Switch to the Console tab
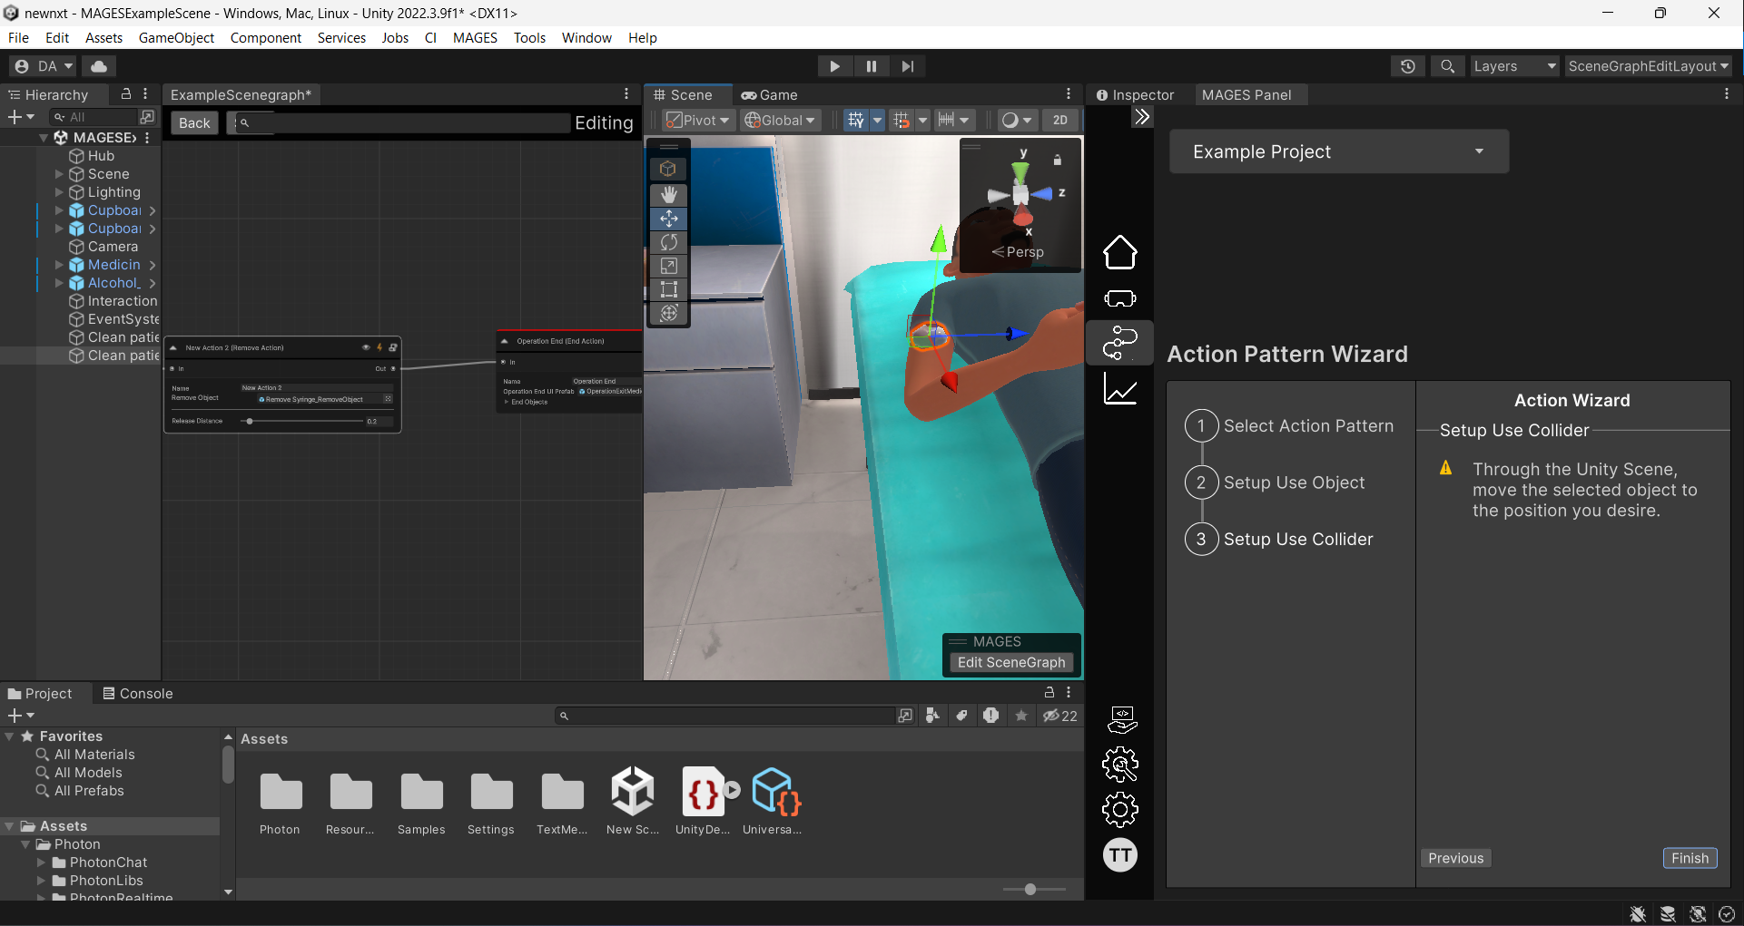Image resolution: width=1744 pixels, height=926 pixels. click(x=137, y=693)
